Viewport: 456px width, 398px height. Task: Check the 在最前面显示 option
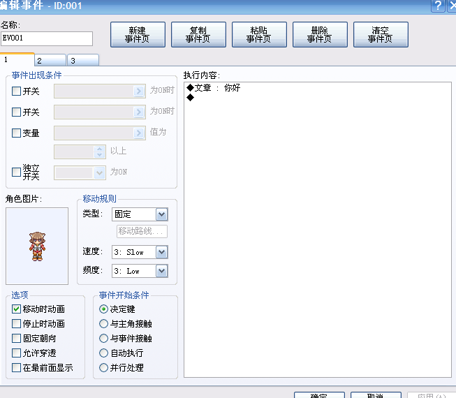[x=16, y=368]
